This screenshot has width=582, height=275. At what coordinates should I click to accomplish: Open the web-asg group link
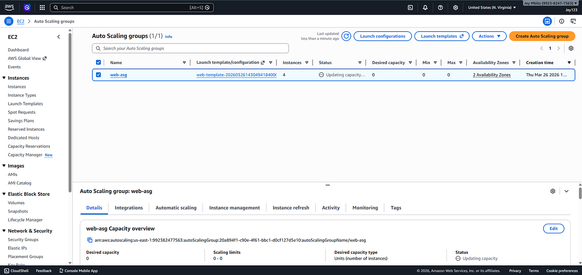point(118,75)
